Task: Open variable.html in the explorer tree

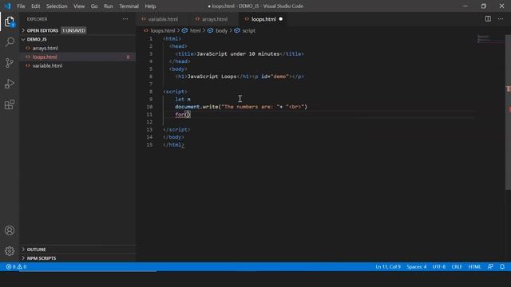Action: point(47,65)
